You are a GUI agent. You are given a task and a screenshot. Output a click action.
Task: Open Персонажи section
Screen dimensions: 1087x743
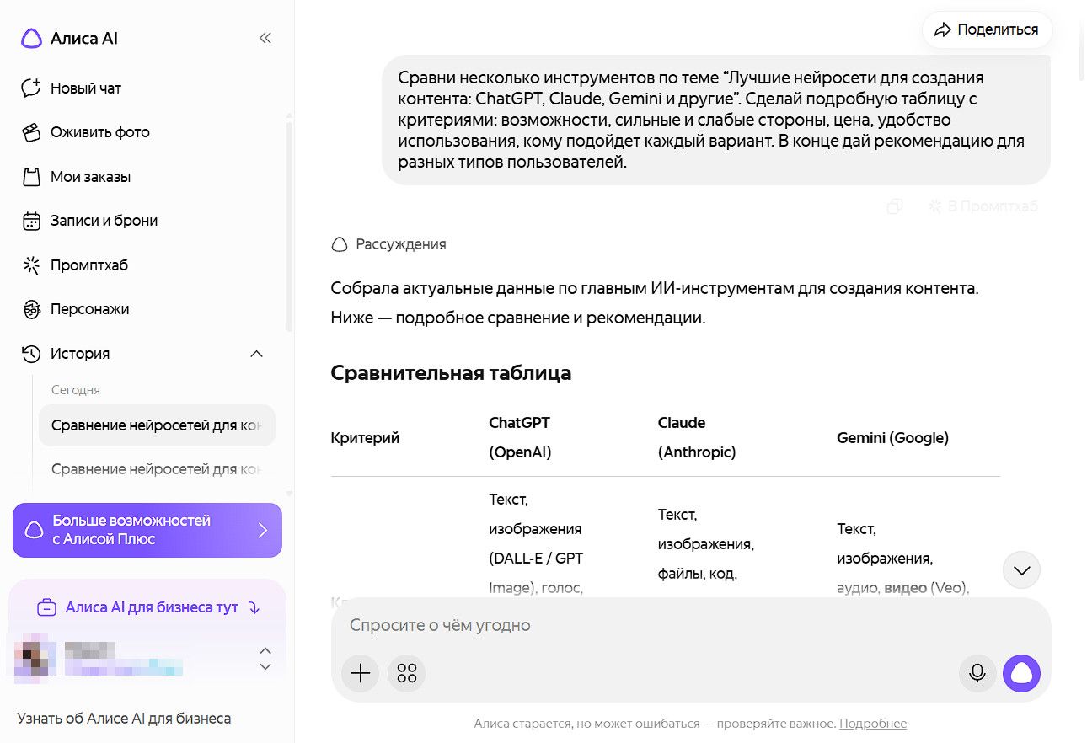point(89,309)
